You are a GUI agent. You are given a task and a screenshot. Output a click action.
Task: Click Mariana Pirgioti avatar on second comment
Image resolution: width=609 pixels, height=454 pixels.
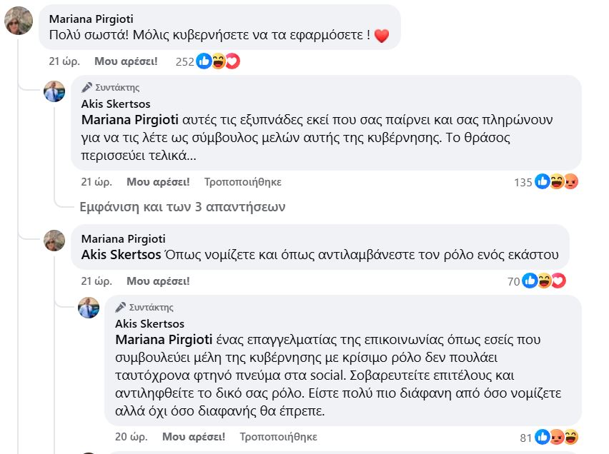click(55, 241)
